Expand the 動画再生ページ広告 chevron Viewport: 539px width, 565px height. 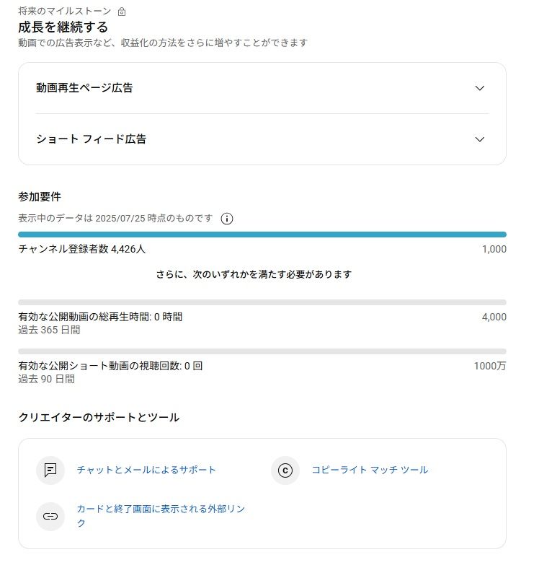(x=480, y=88)
